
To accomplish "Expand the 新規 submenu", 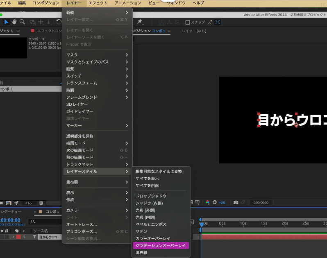I will click(x=97, y=13).
